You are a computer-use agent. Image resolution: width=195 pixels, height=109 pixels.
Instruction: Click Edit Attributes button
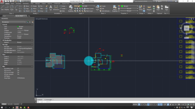[x=105, y=11]
